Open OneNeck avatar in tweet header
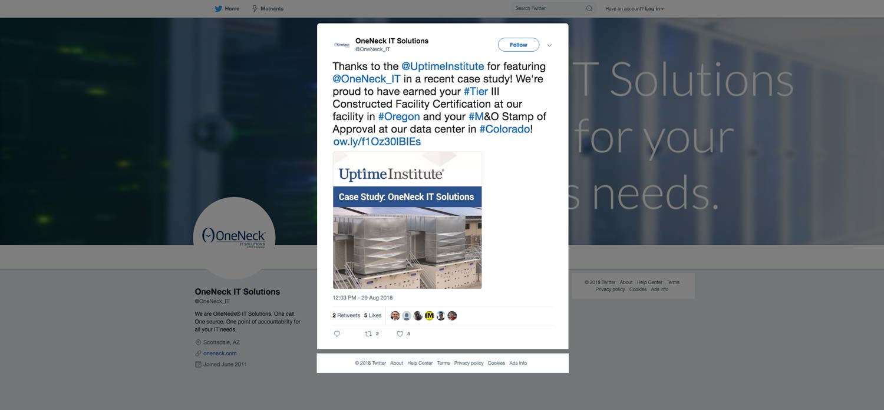The height and width of the screenshot is (410, 884). 342,45
